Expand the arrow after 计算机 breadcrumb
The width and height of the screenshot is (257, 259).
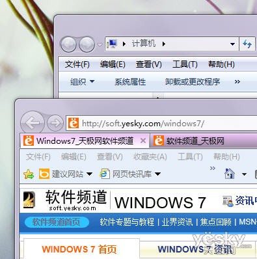point(164,44)
